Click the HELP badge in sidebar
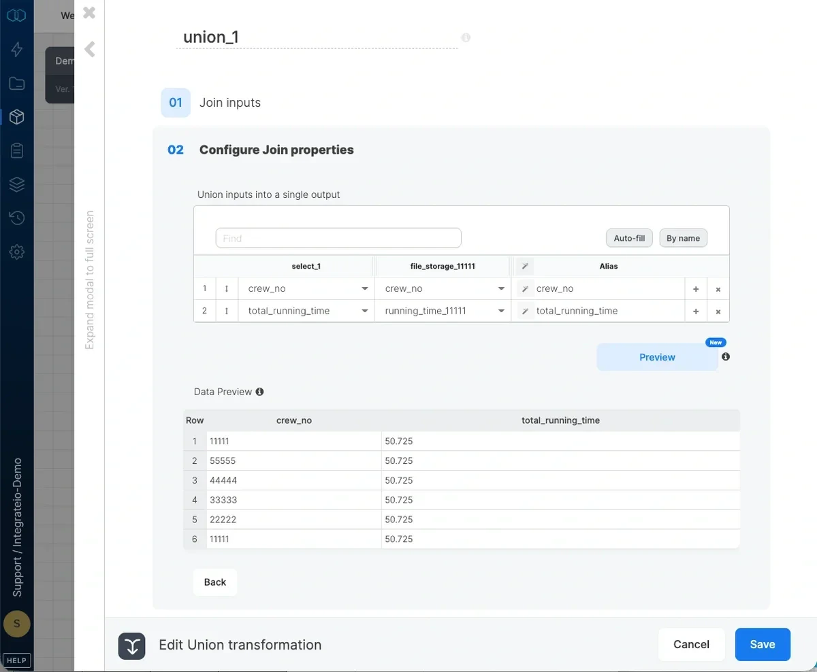 pyautogui.click(x=17, y=660)
